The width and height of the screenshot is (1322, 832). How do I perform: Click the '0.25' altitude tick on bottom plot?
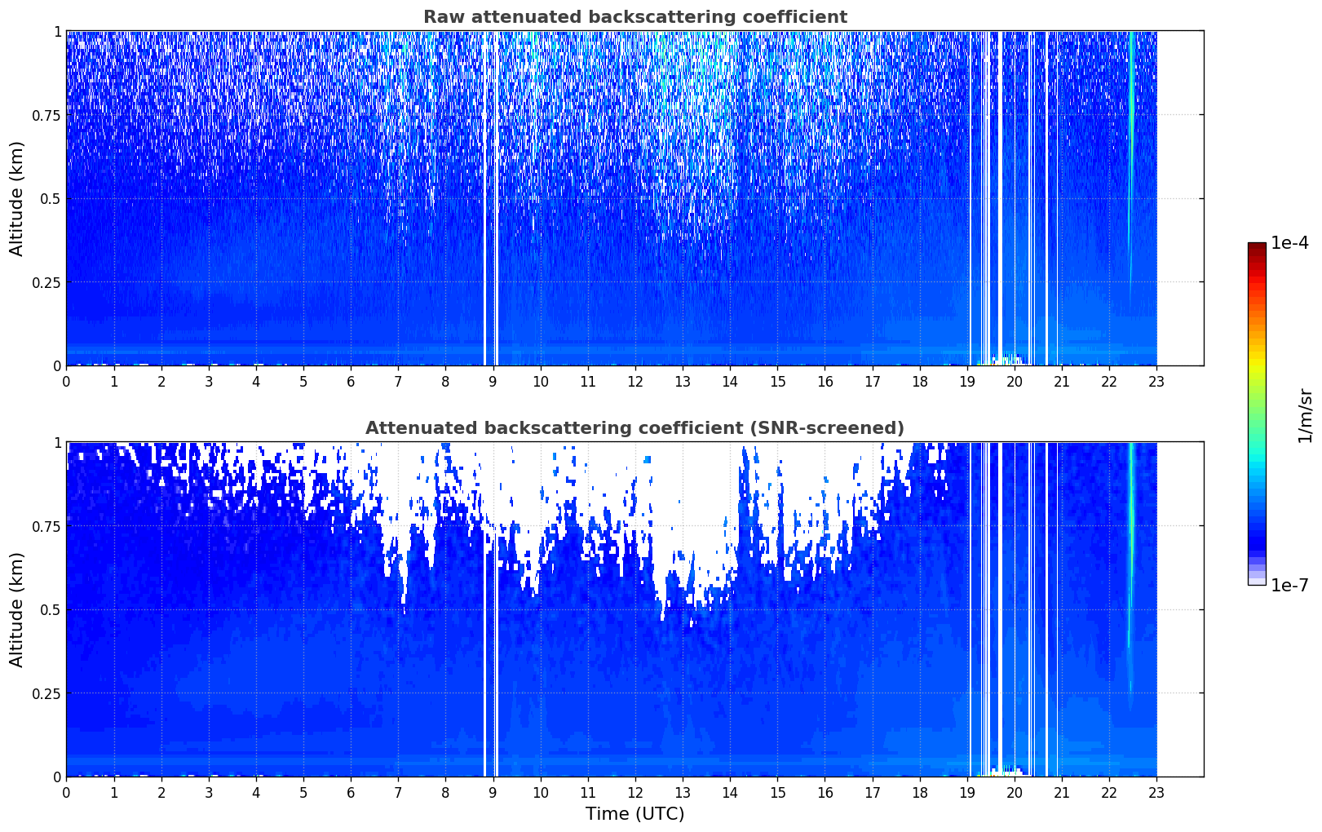pyautogui.click(x=46, y=693)
